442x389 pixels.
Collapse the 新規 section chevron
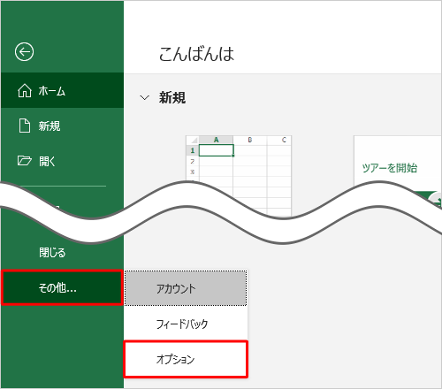144,97
